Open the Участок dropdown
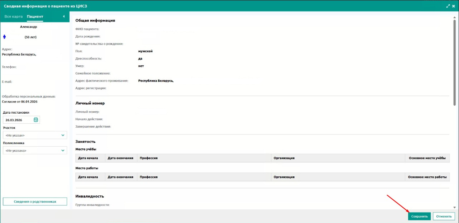 pyautogui.click(x=35, y=135)
